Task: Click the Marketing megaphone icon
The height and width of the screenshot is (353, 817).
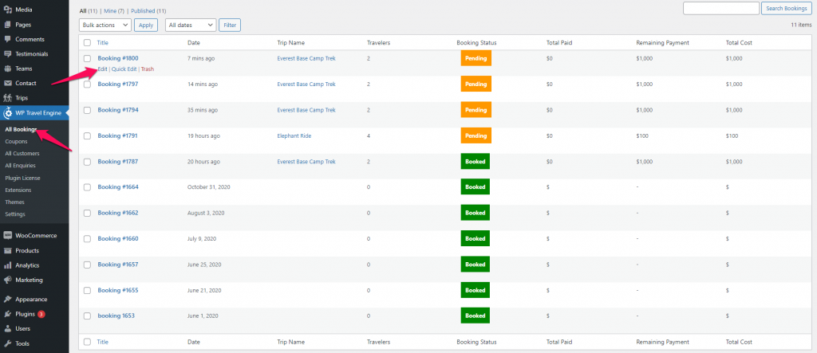Action: pos(8,280)
